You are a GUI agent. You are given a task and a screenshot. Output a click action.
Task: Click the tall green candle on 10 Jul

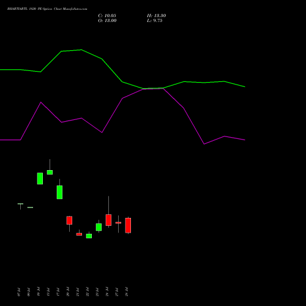point(40,179)
